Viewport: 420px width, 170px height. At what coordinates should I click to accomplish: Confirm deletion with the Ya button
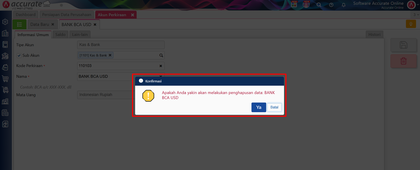[x=259, y=107]
